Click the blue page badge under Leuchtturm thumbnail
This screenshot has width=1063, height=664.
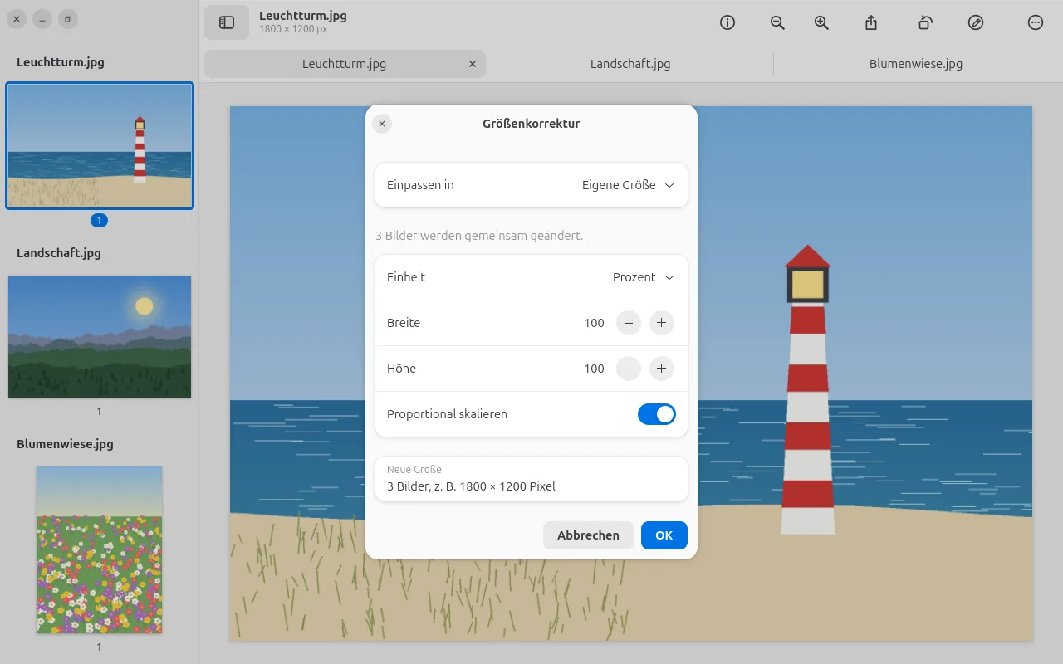100,221
